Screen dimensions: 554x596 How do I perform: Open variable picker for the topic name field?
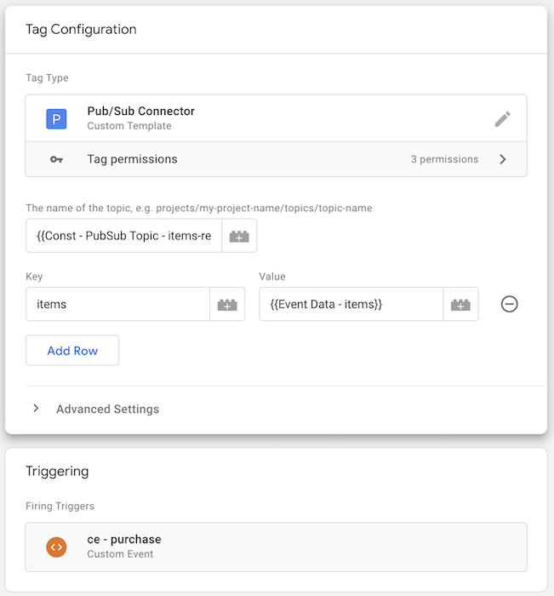click(239, 236)
